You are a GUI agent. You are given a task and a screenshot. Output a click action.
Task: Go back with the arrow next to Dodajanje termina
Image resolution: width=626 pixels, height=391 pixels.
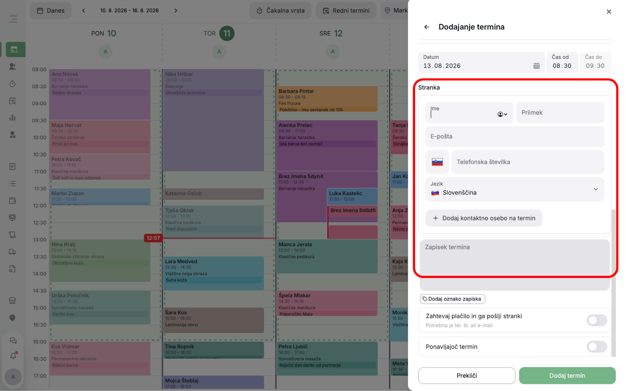427,27
